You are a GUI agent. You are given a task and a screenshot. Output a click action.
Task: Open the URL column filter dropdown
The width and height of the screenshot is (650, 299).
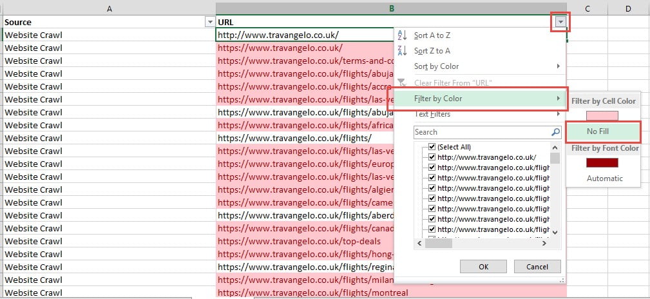click(560, 22)
